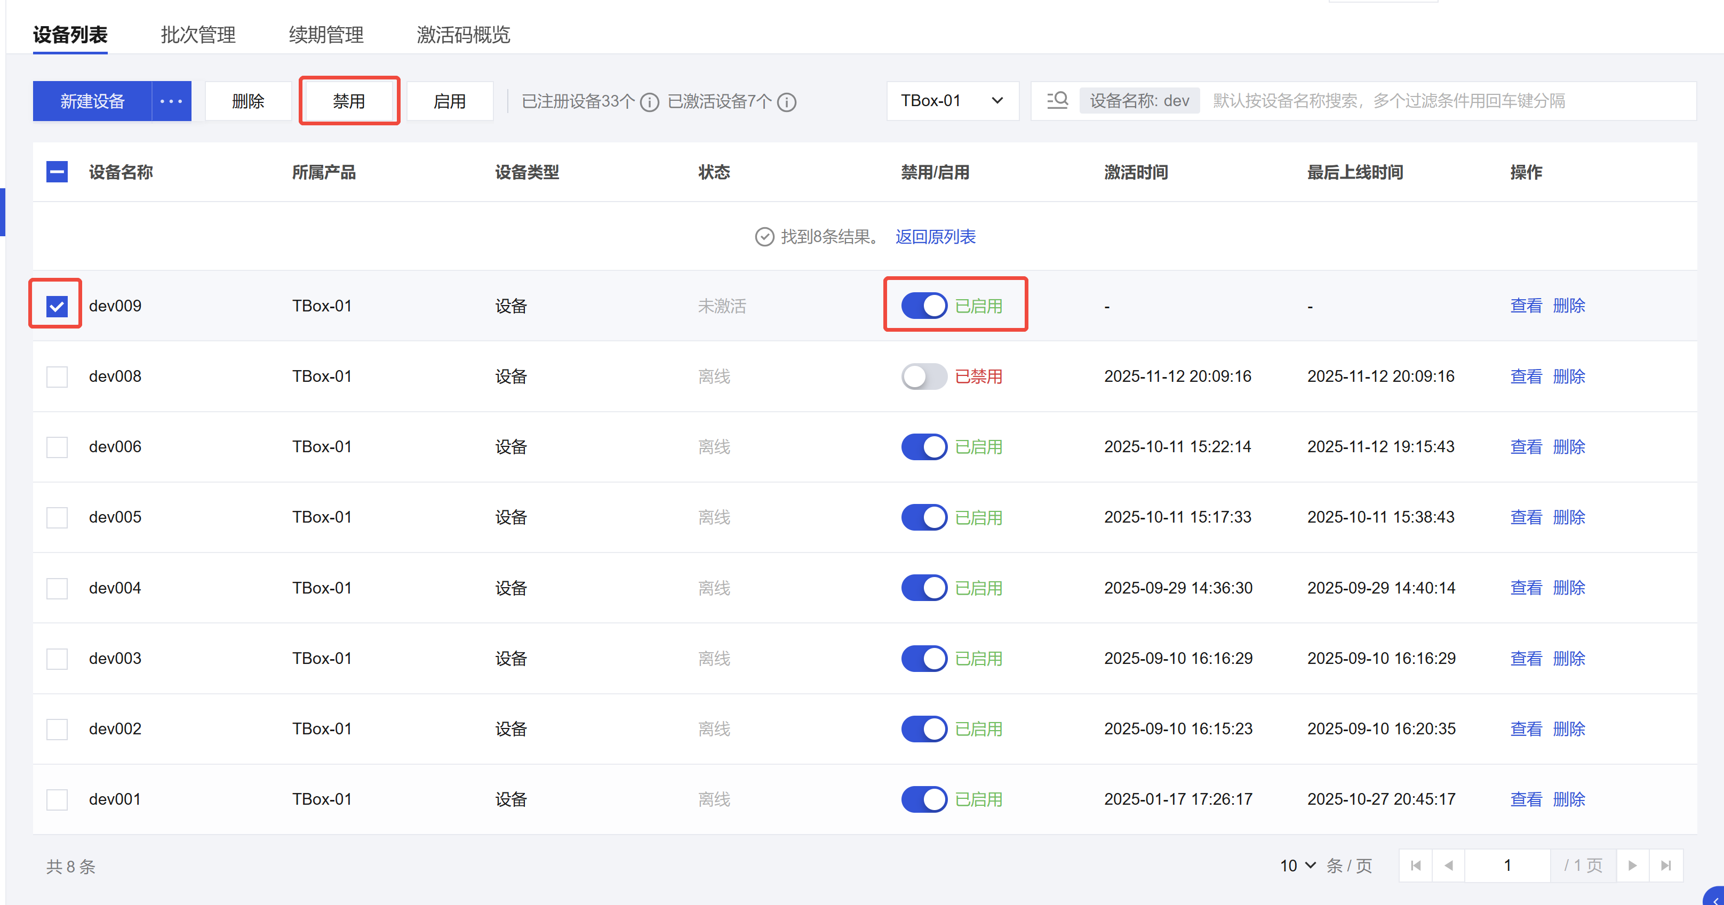
Task: Open the 激活码概览 tab
Action: click(x=463, y=34)
